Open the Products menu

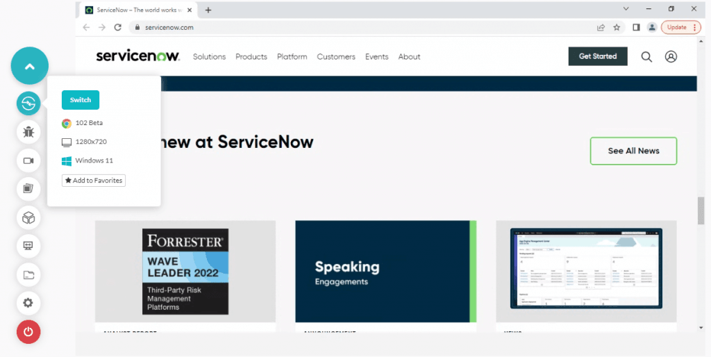pos(251,57)
